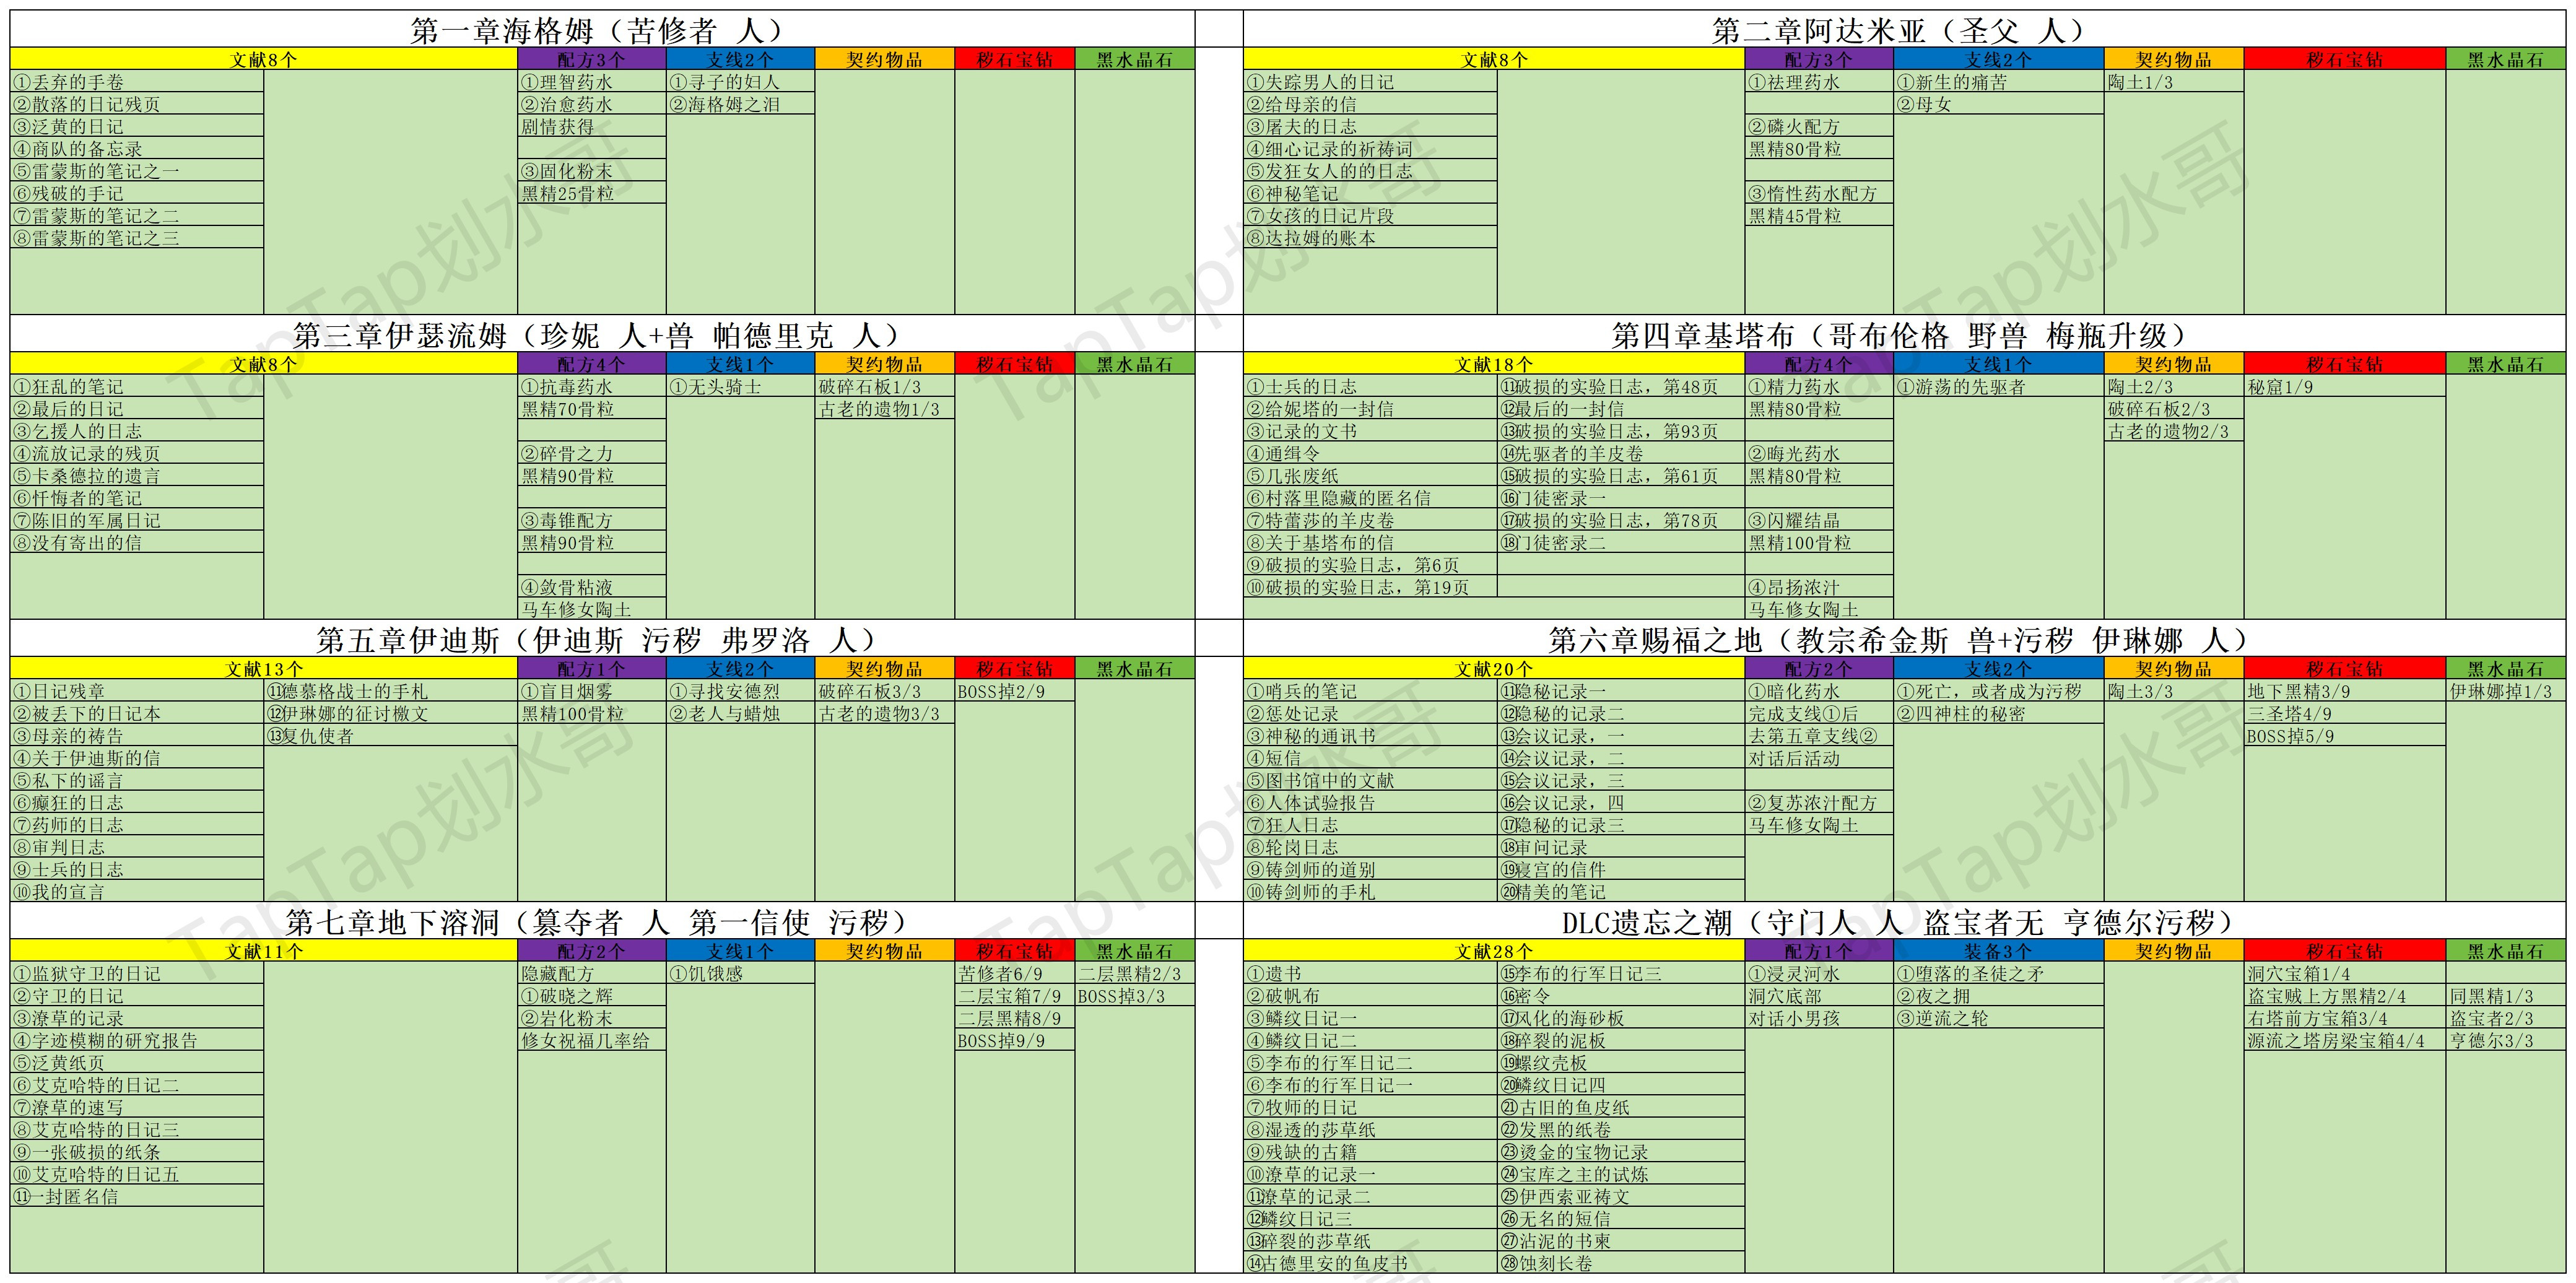Select the cell ①精力药水

tap(1819, 386)
